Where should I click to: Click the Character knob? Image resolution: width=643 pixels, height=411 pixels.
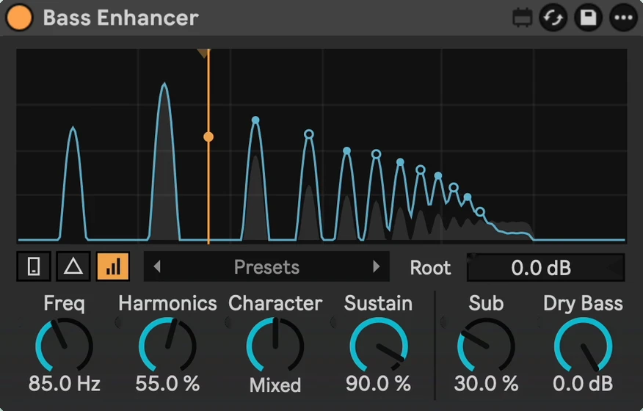[x=275, y=346]
